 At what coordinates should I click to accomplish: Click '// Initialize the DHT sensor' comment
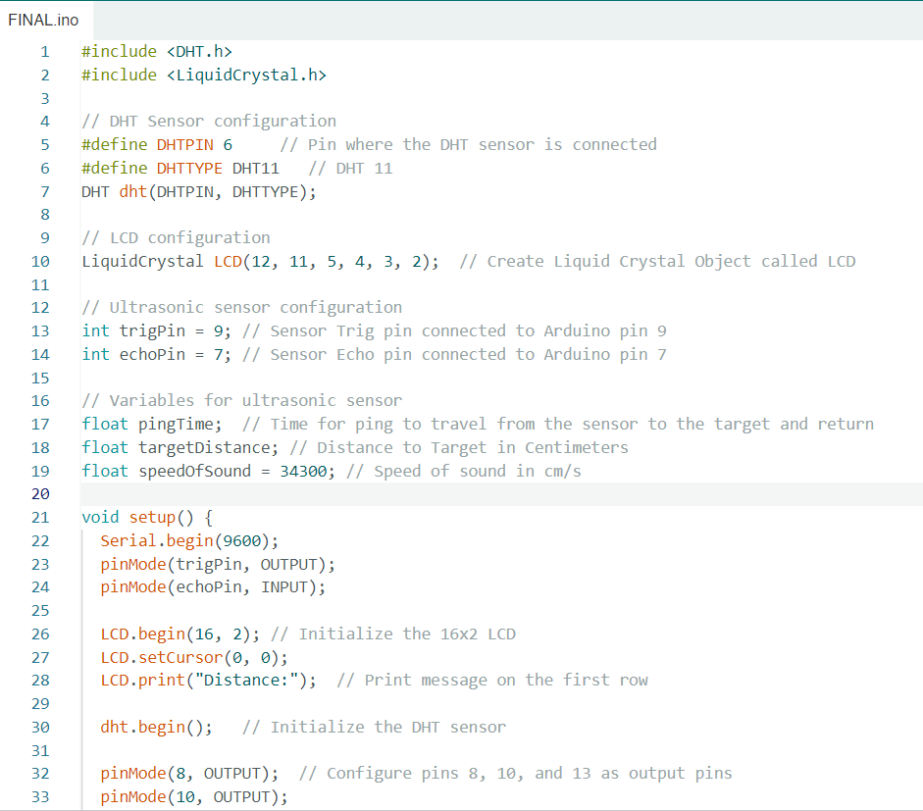[x=375, y=728]
